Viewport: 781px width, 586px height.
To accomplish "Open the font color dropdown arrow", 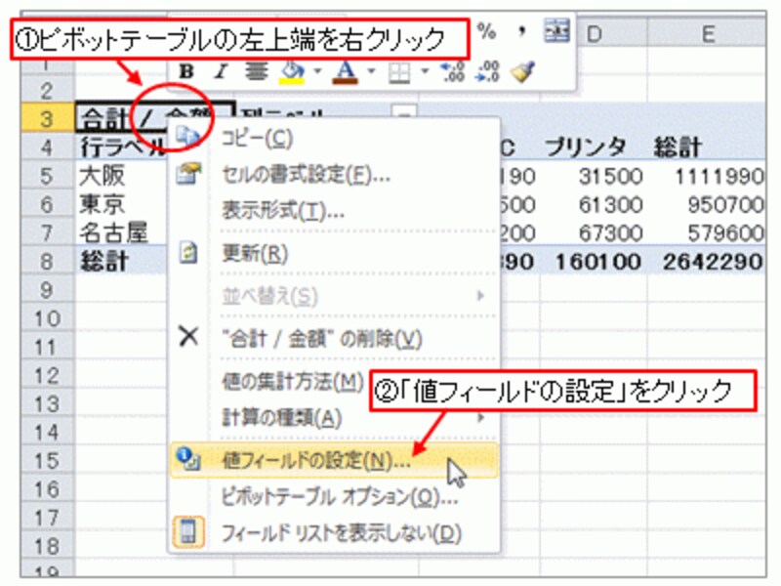I will pos(372,71).
